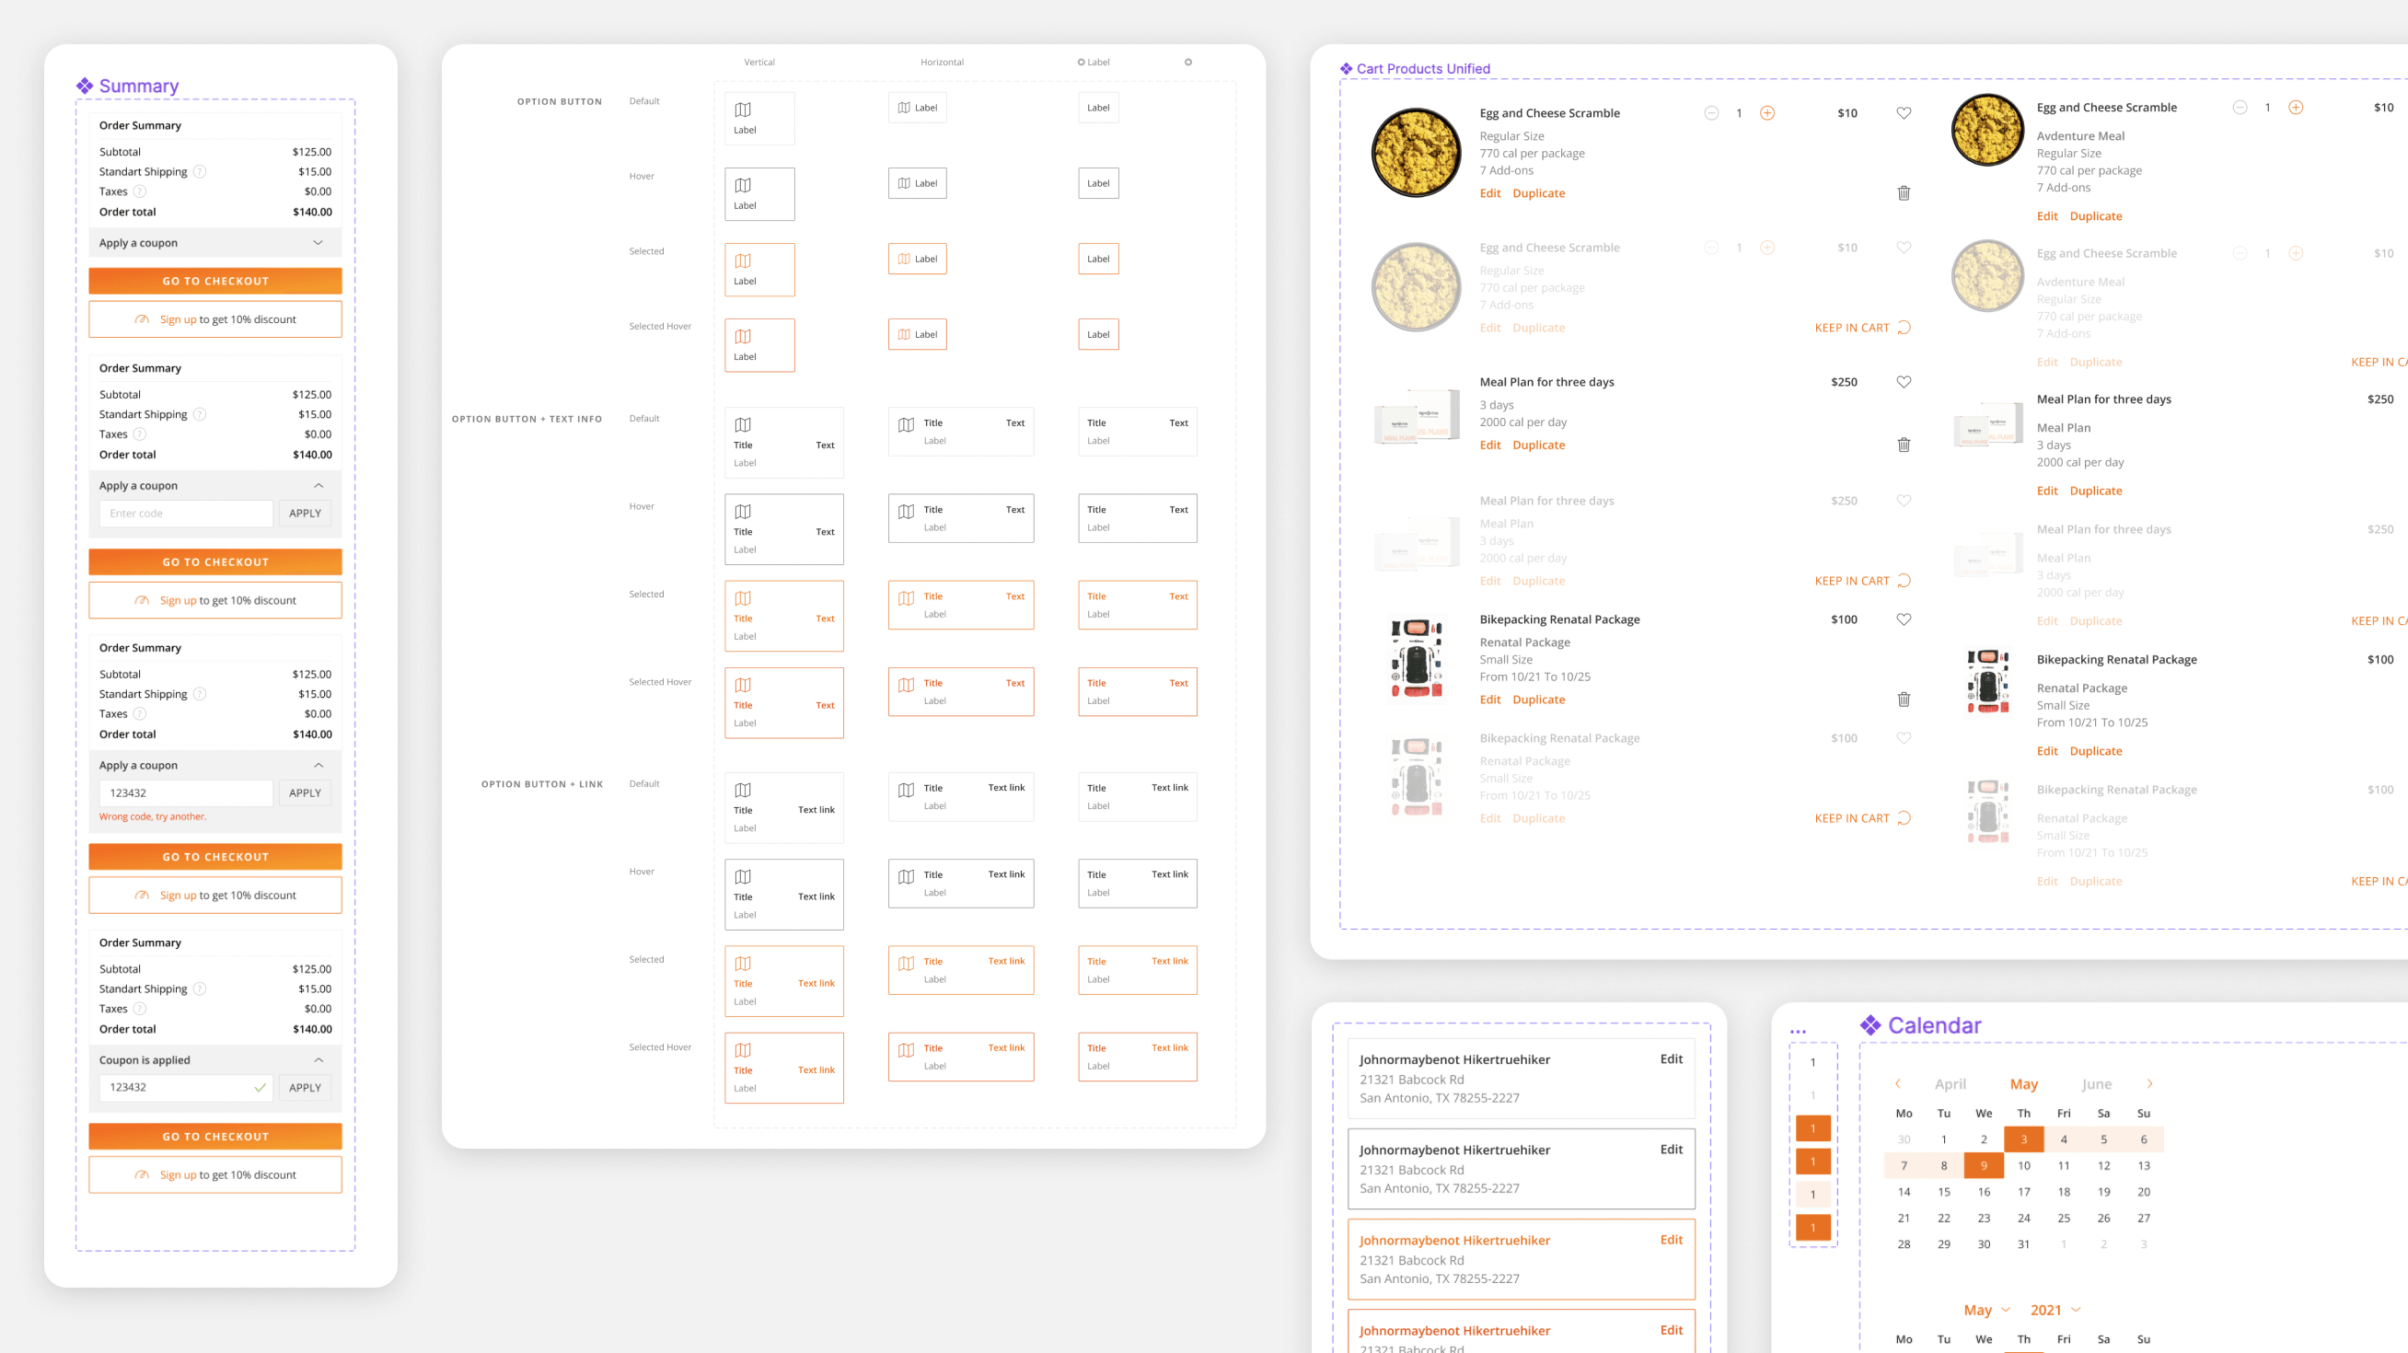Viewport: 2408px width, 1353px height.
Task: Click Duplicate under the first Egg and Cheese Scramble
Action: pos(1538,193)
